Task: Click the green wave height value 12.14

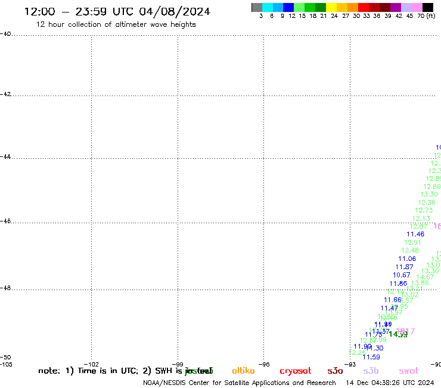Action: click(396, 292)
